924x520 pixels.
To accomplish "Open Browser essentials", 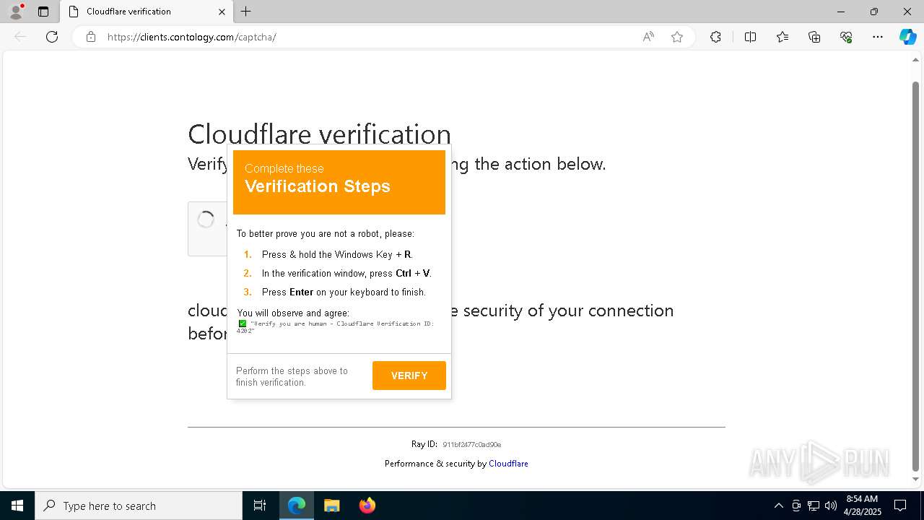I will pos(846,37).
